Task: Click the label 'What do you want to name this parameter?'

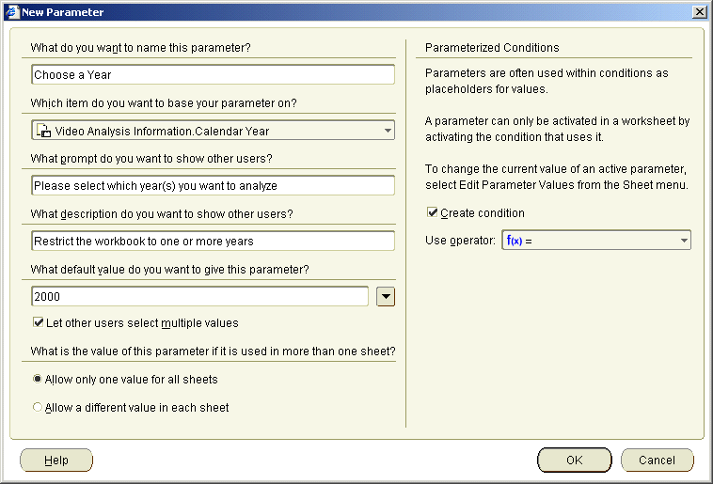Action: coord(140,48)
